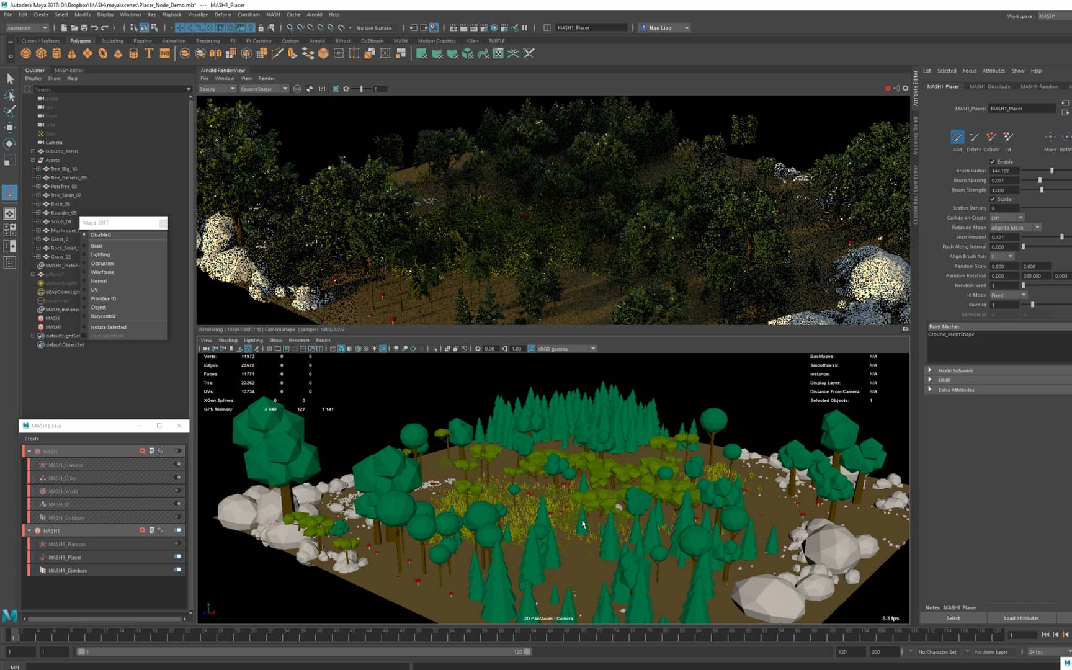Collapse the MASH1 group in MASH Editor
1072x670 pixels.
[x=29, y=530]
